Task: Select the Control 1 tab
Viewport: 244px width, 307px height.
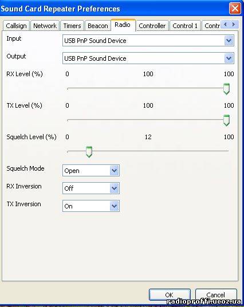Action: (x=185, y=26)
